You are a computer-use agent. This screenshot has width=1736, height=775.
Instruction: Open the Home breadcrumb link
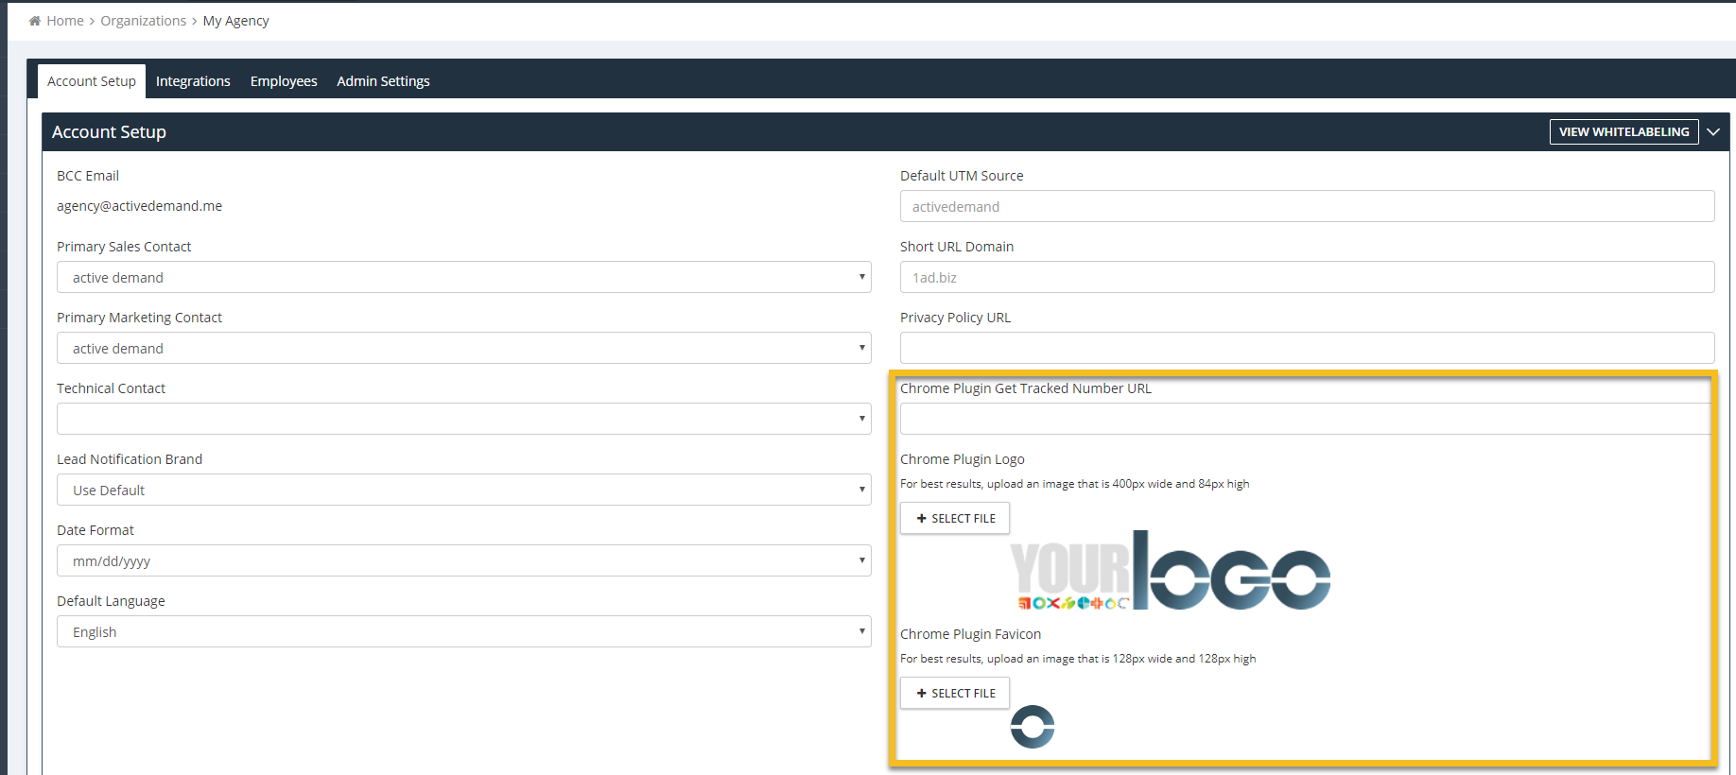pos(65,21)
